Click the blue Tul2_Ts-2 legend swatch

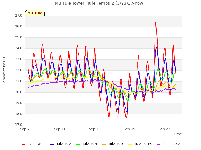(52, 144)
